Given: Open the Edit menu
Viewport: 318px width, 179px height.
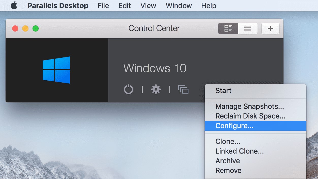Looking at the screenshot, I should [x=124, y=6].
